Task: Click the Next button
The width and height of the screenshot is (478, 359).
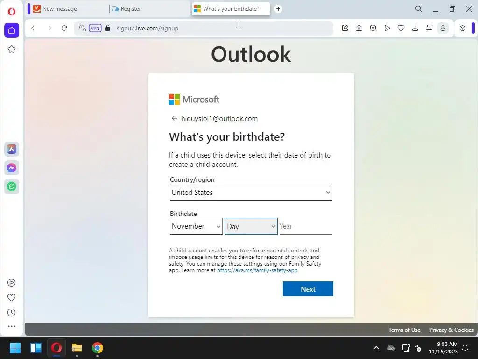Action: tap(308, 289)
